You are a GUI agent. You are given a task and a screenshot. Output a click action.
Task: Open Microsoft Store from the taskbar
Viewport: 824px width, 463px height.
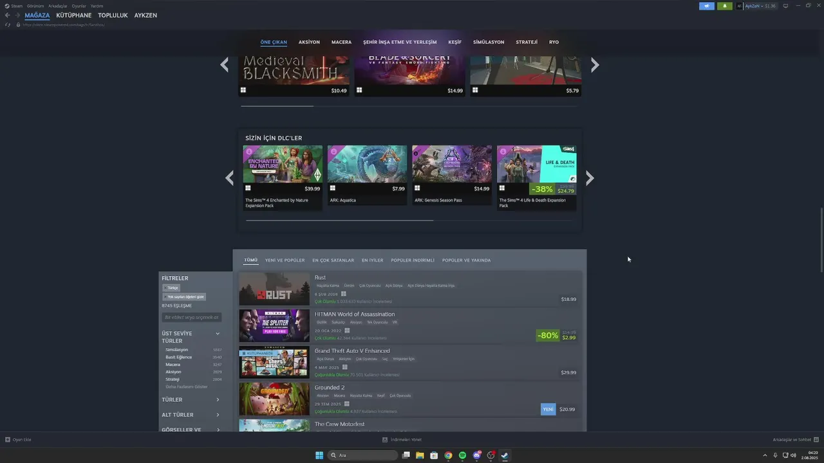point(434,455)
